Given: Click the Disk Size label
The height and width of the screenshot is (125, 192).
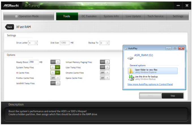Looking at the screenshot, I should (55, 43).
